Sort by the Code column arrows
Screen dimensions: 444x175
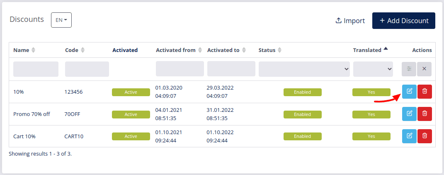coord(82,50)
